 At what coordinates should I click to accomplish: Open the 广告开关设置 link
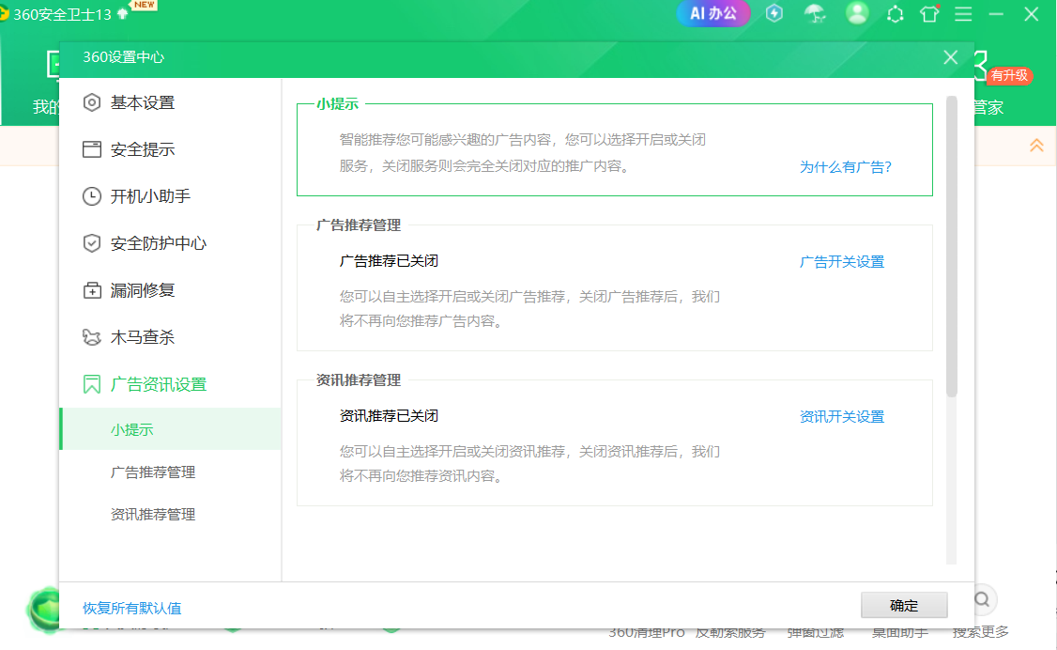(x=842, y=262)
